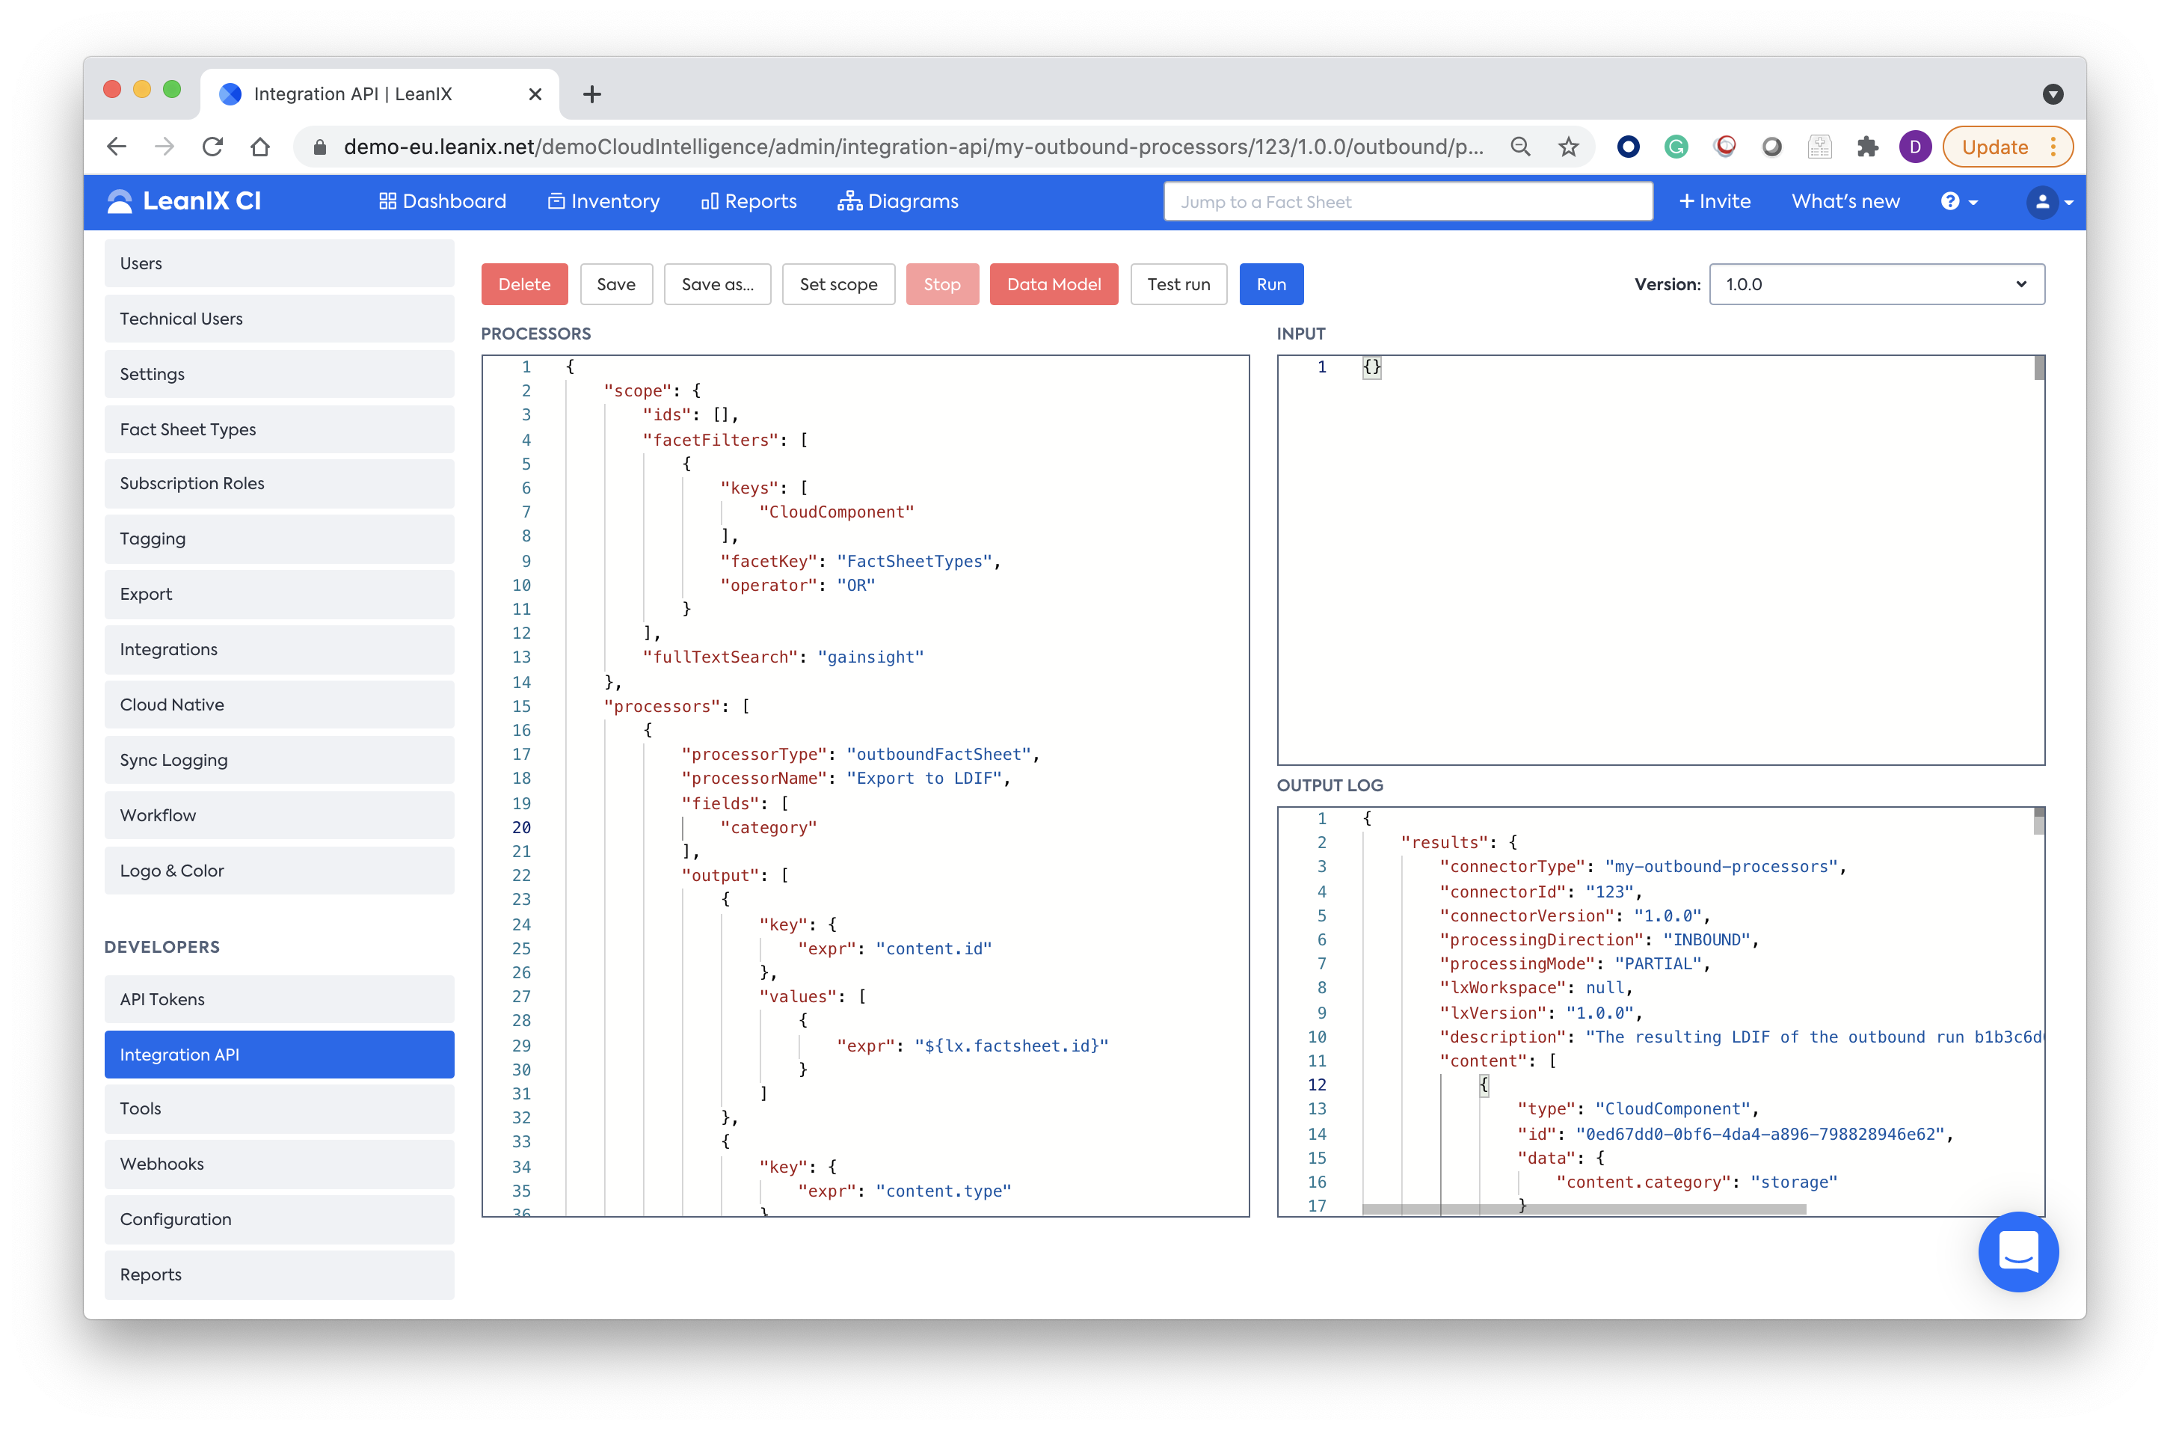Click the Test run button
The image size is (2170, 1430).
[x=1178, y=284]
